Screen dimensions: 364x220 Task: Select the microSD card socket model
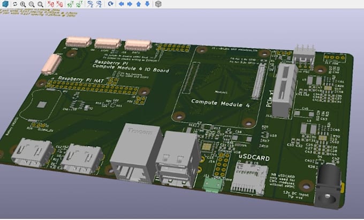(249, 179)
